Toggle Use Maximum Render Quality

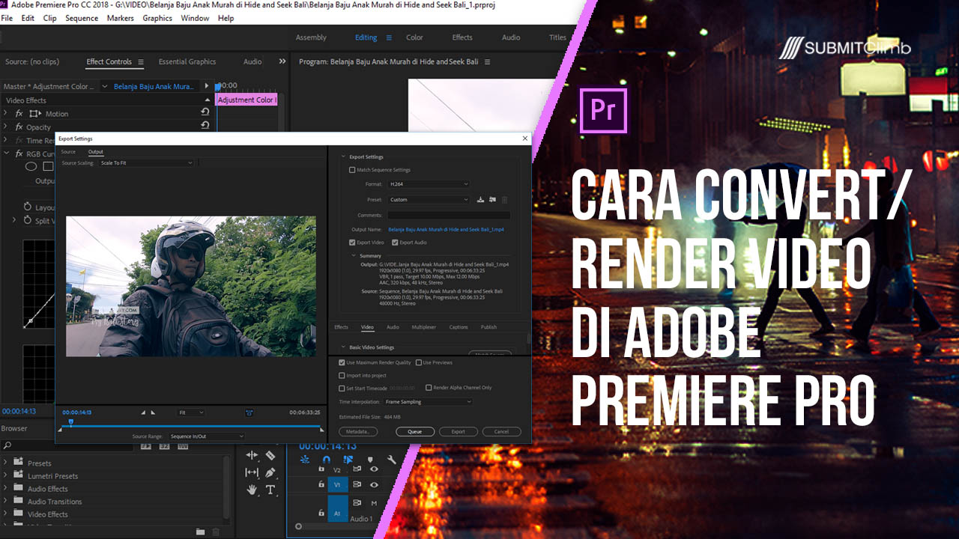342,362
